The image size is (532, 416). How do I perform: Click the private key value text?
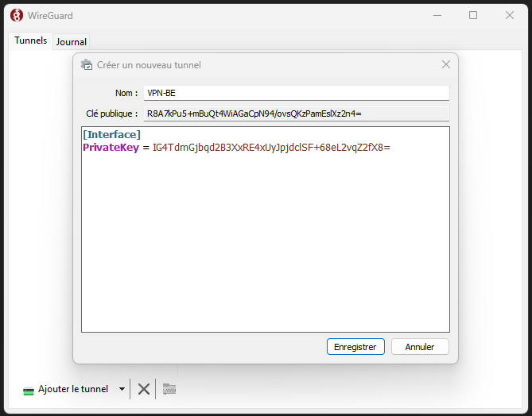[x=271, y=148]
